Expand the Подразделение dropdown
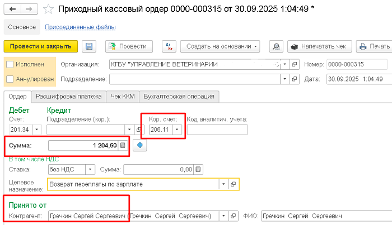392x225 pixels. point(284,79)
